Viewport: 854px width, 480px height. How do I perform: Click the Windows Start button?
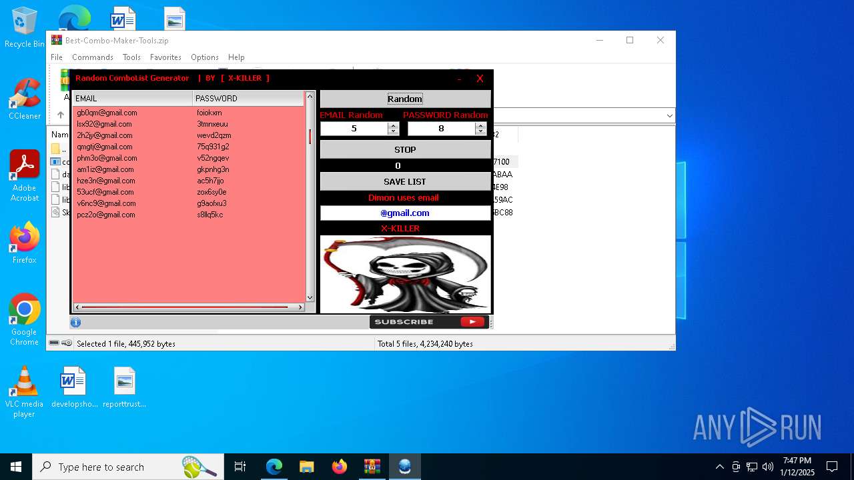(16, 467)
